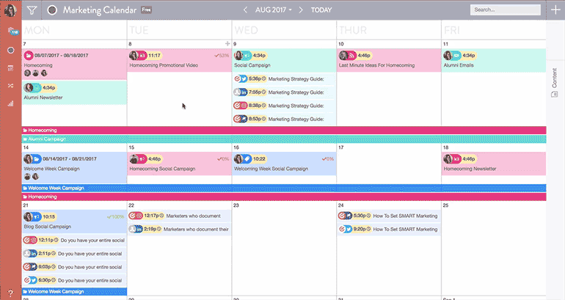Open the Content side panel tab
The height and width of the screenshot is (300, 565).
(554, 78)
